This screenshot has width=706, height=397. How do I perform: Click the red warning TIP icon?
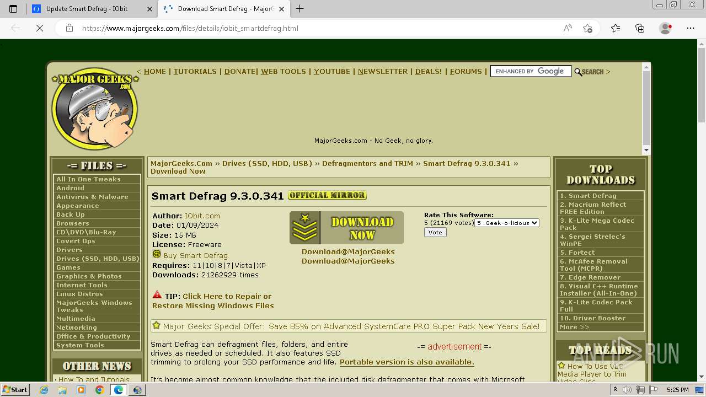(x=157, y=295)
